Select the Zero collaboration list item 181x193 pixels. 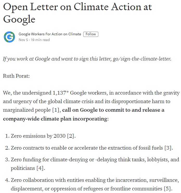94,180
